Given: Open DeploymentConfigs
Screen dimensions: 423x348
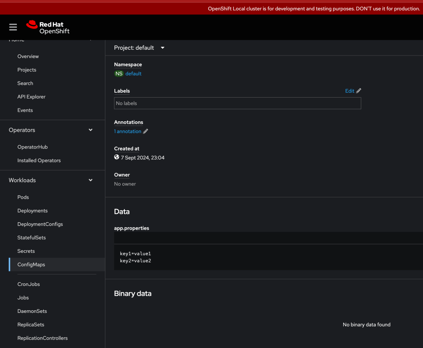Looking at the screenshot, I should pos(40,224).
